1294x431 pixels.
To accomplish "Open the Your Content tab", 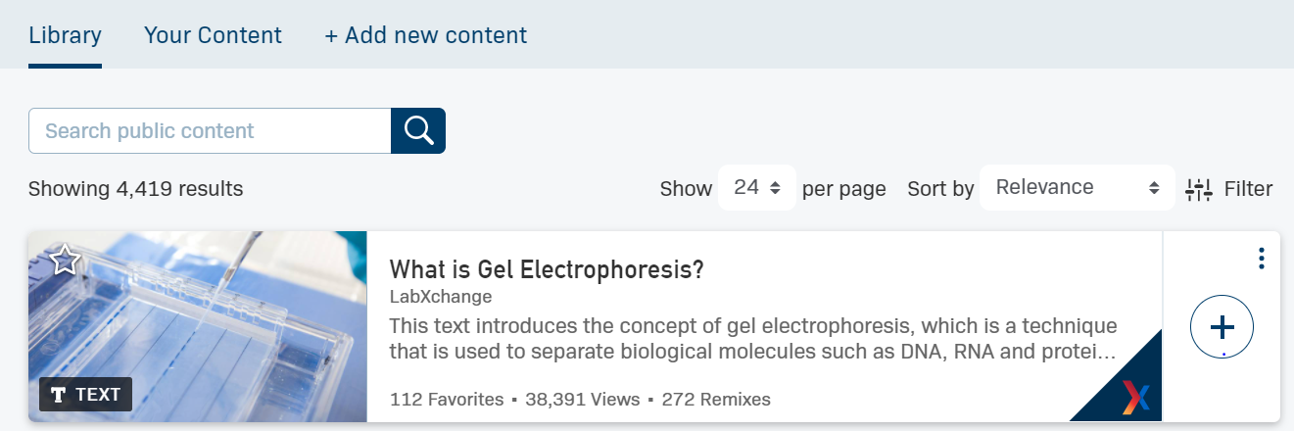I will tap(213, 35).
